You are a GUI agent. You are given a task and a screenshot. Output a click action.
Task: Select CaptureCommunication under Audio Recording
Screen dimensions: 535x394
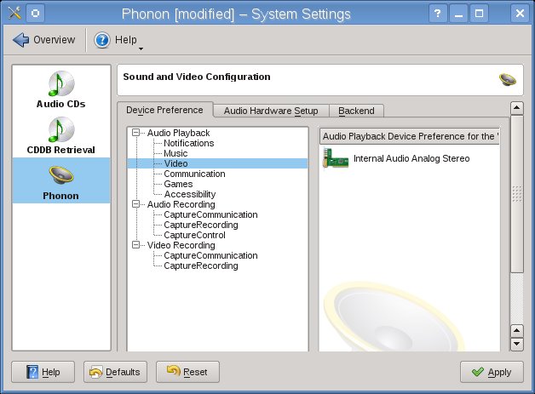click(x=210, y=214)
